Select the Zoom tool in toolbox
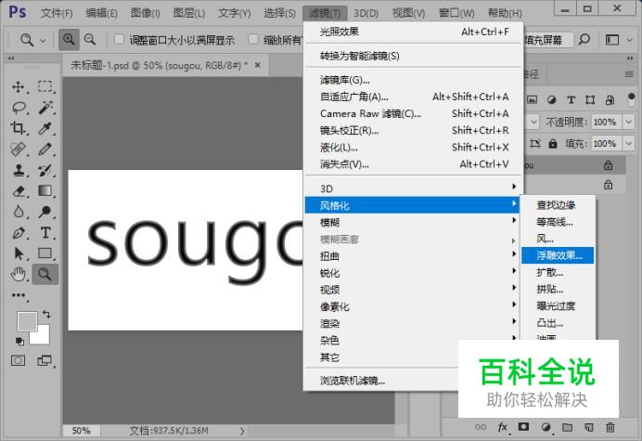Screen dimensions: 642x441 tap(45, 274)
